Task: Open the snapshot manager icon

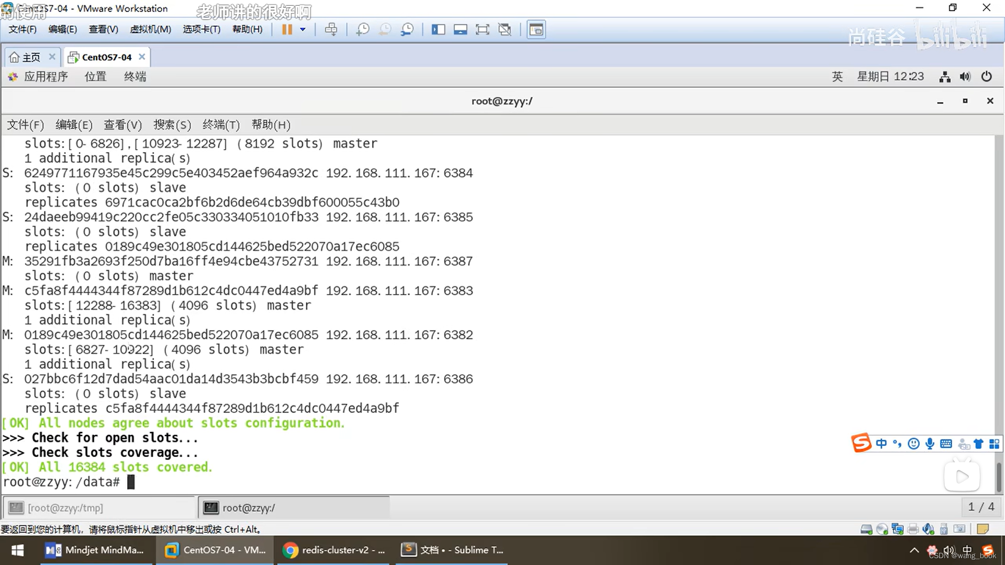Action: pos(407,29)
